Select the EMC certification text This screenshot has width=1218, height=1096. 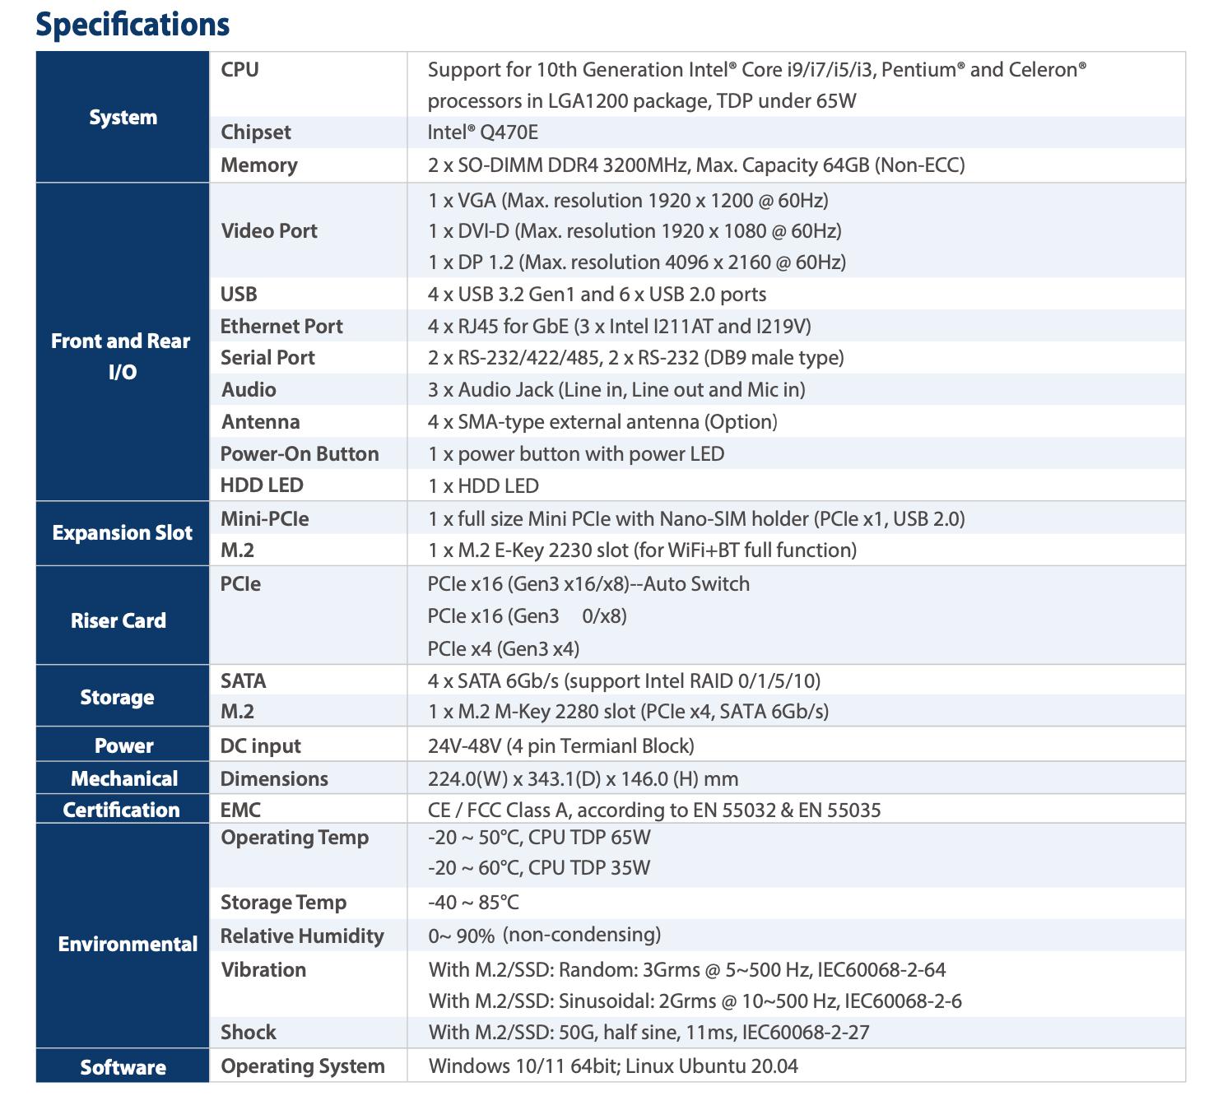coord(653,810)
